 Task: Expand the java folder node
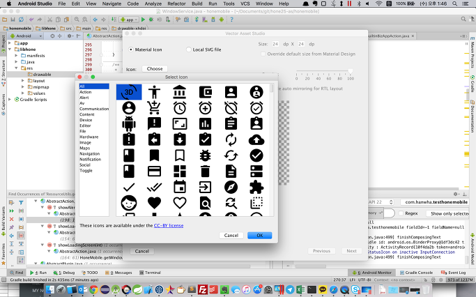[x=16, y=61]
